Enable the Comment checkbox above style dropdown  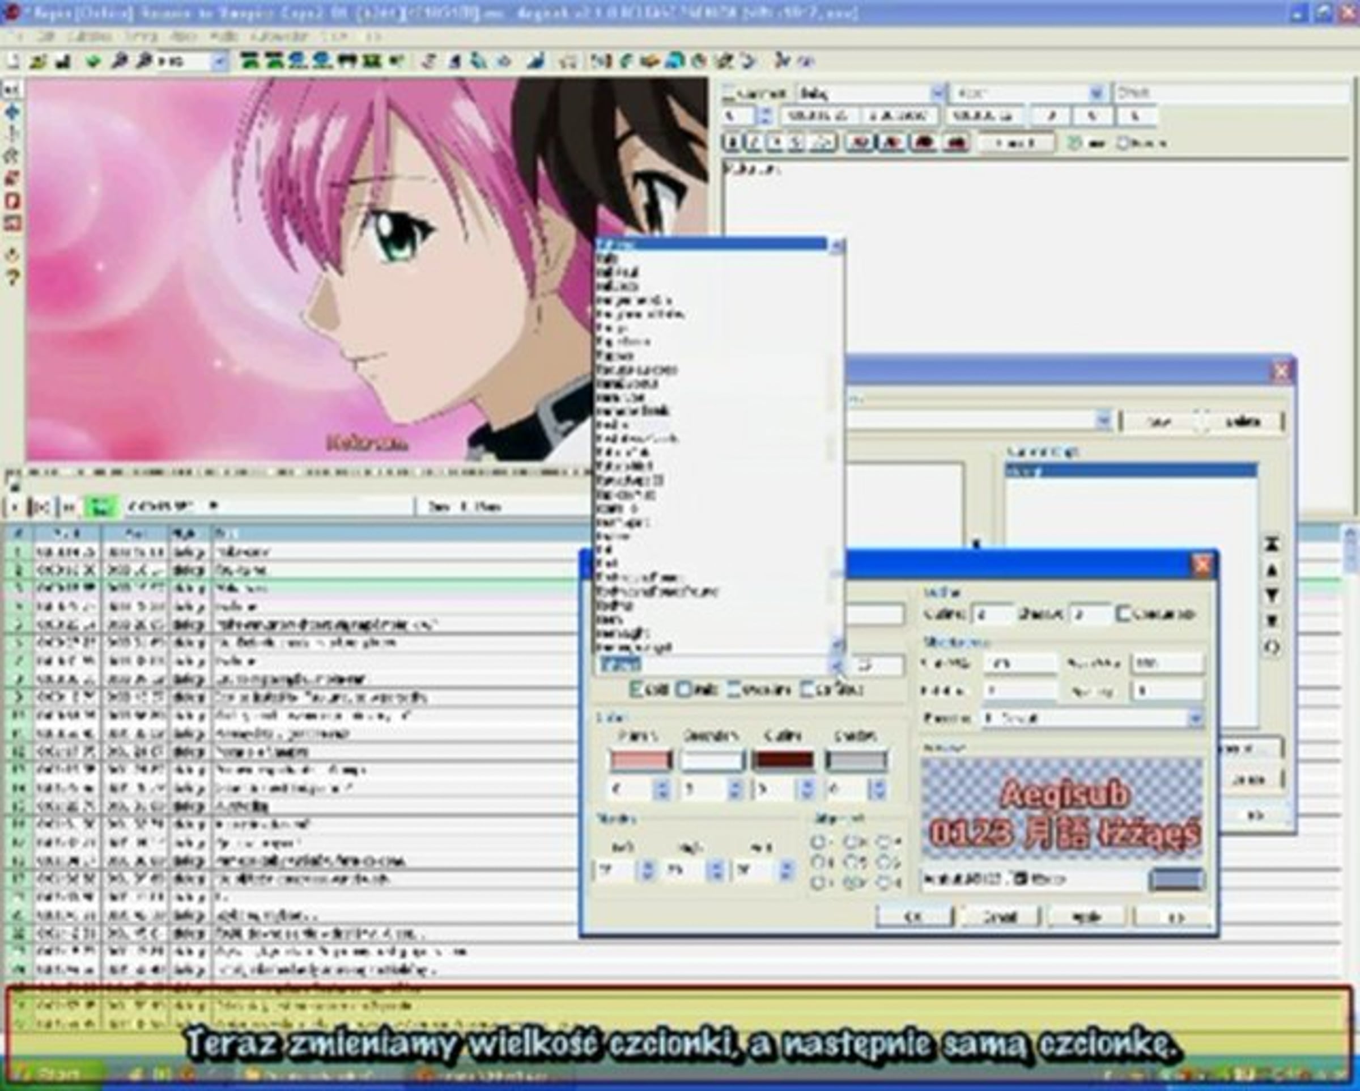click(729, 94)
